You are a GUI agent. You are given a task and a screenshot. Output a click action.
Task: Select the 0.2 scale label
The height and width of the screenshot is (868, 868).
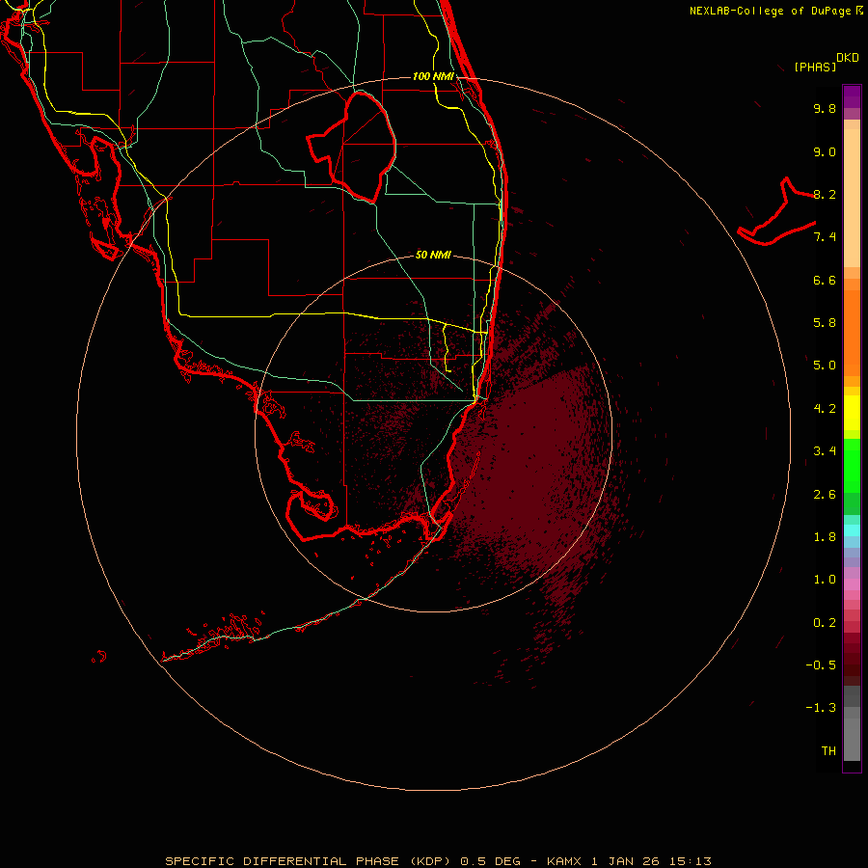pos(825,623)
